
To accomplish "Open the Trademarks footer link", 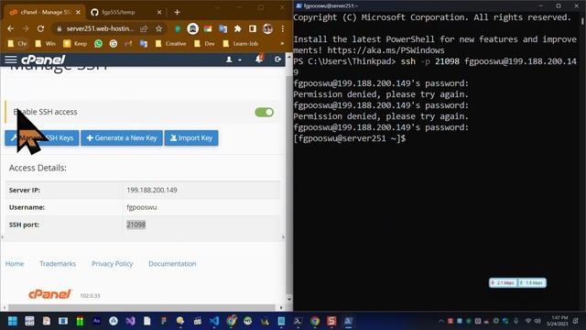I will 58,264.
